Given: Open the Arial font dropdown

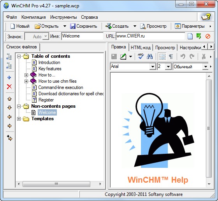Looking at the screenshot, I should pyautogui.click(x=153, y=67).
